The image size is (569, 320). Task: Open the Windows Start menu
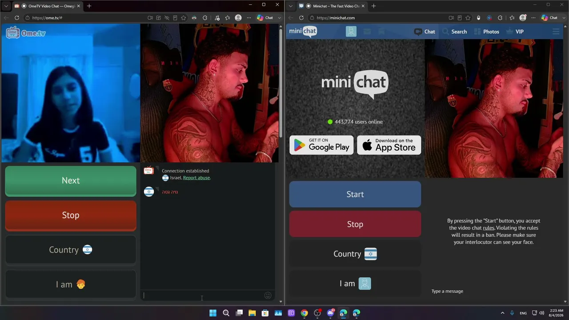click(x=213, y=313)
